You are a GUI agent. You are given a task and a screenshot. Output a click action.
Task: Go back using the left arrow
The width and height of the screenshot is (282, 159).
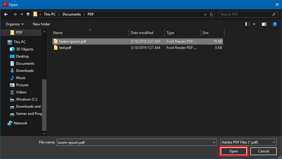[6, 14]
